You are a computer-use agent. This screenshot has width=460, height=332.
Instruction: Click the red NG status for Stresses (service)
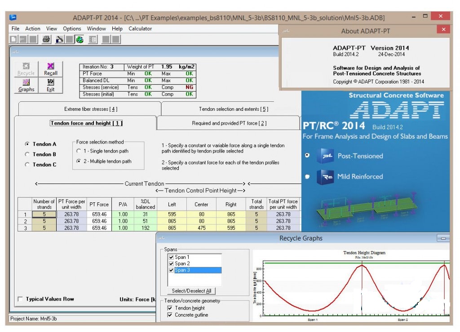pyautogui.click(x=189, y=87)
